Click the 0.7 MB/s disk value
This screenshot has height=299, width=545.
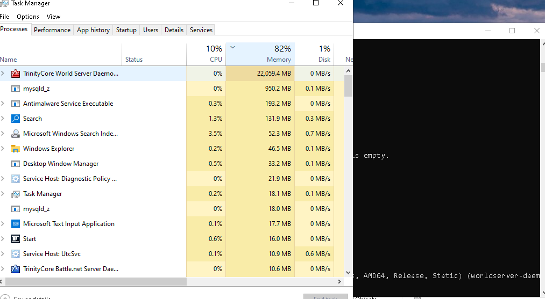point(317,134)
